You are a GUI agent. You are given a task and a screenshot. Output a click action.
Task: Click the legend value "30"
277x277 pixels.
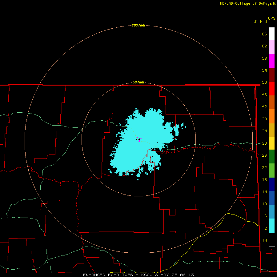pyautogui.click(x=264, y=143)
